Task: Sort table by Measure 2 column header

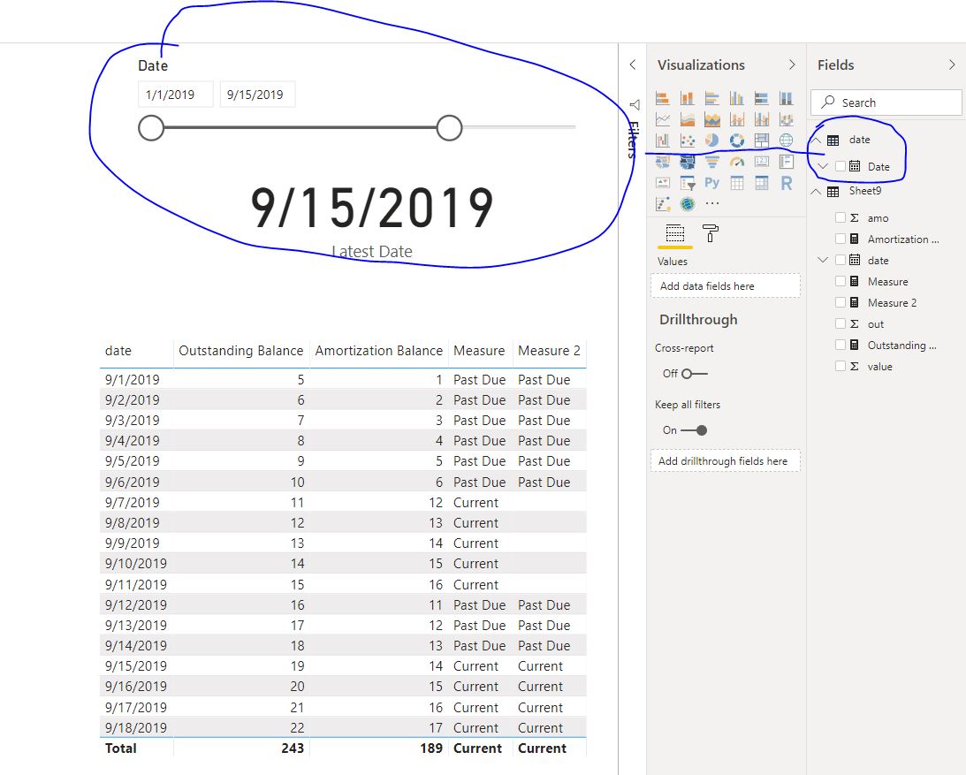Action: (549, 351)
